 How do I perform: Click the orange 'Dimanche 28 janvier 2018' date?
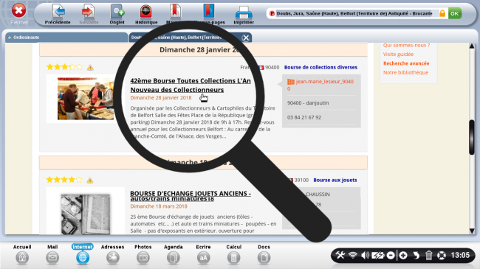(161, 98)
